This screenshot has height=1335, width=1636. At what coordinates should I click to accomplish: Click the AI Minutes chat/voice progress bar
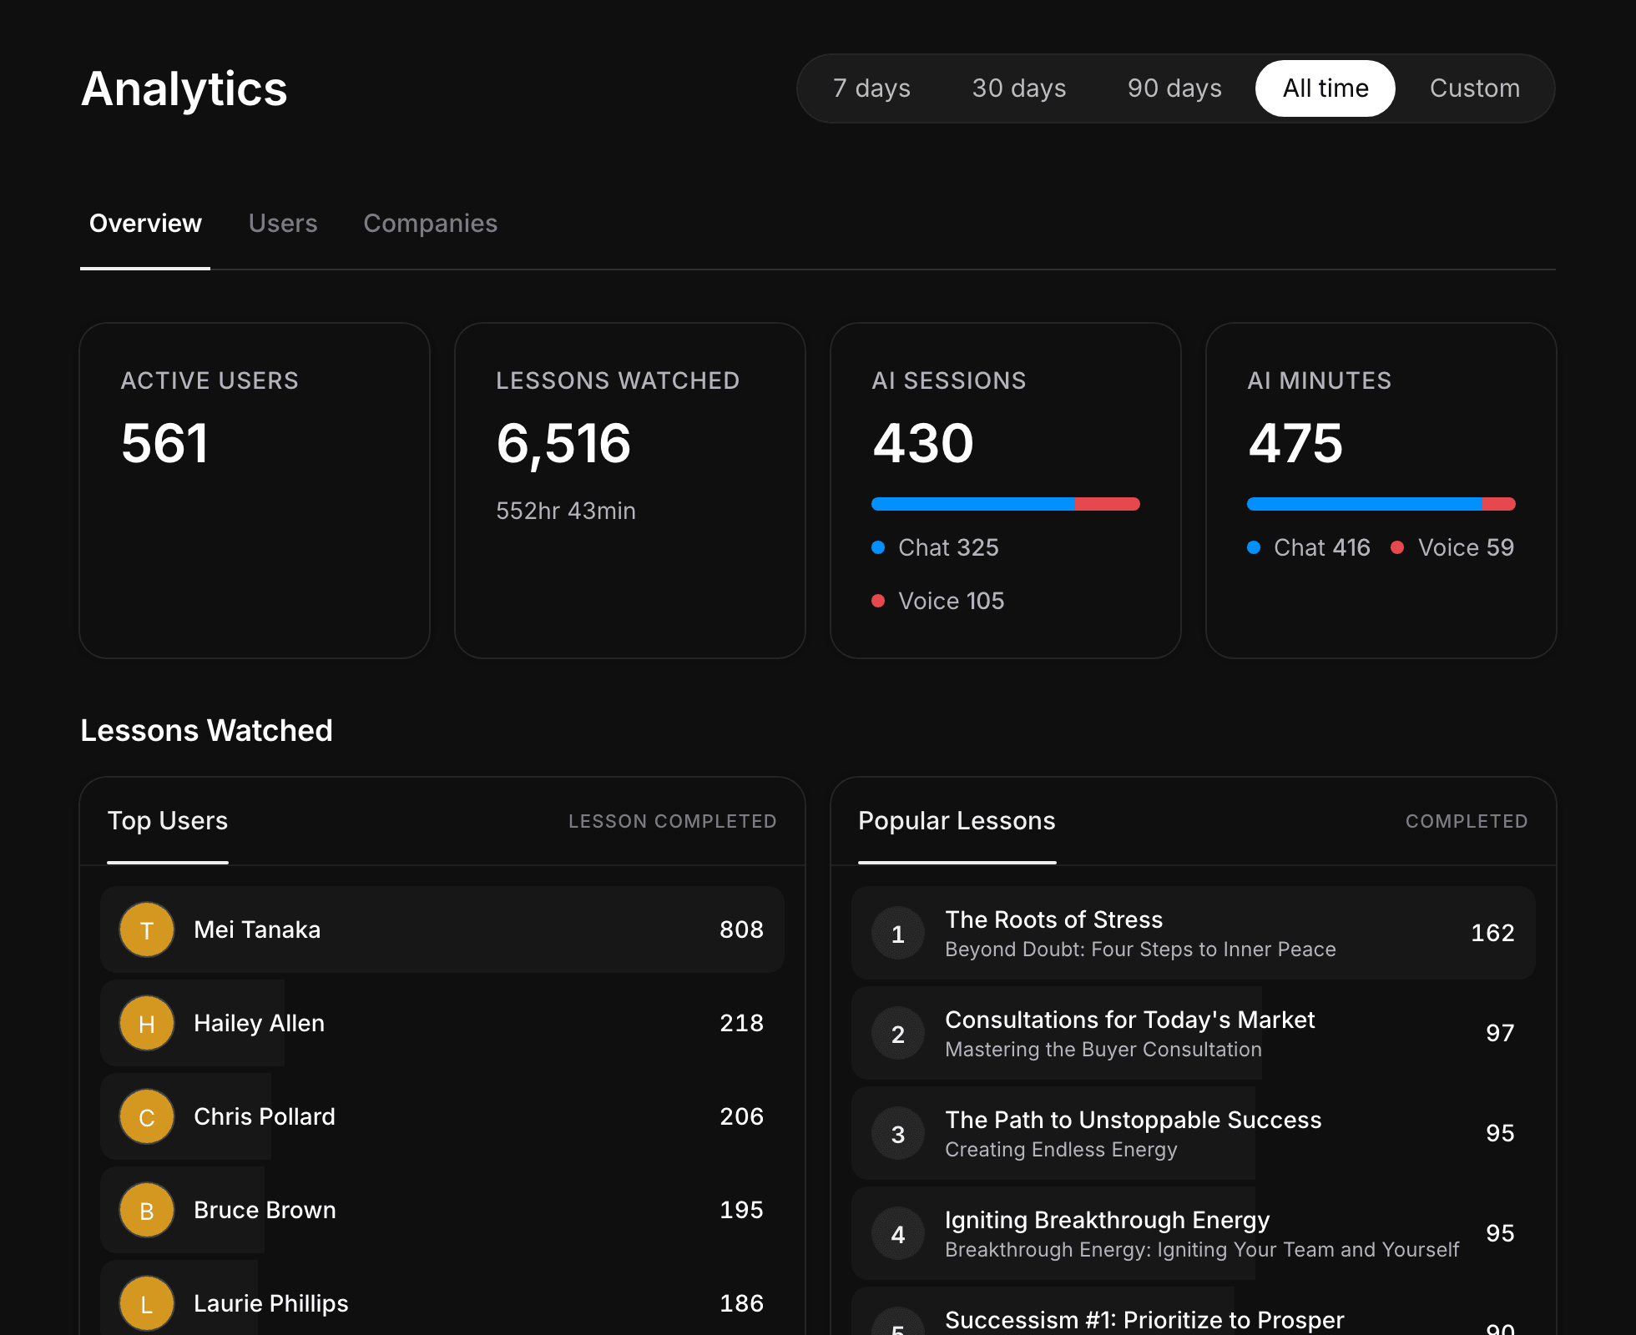1381,504
